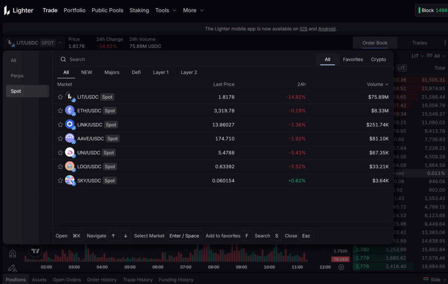Expand the Tools dropdown menu
This screenshot has height=284, width=448.
[166, 10]
